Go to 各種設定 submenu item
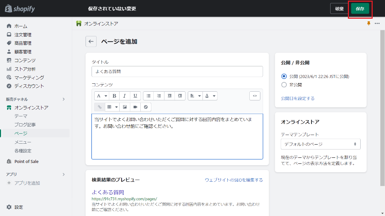The height and width of the screenshot is (216, 385). coord(23,151)
